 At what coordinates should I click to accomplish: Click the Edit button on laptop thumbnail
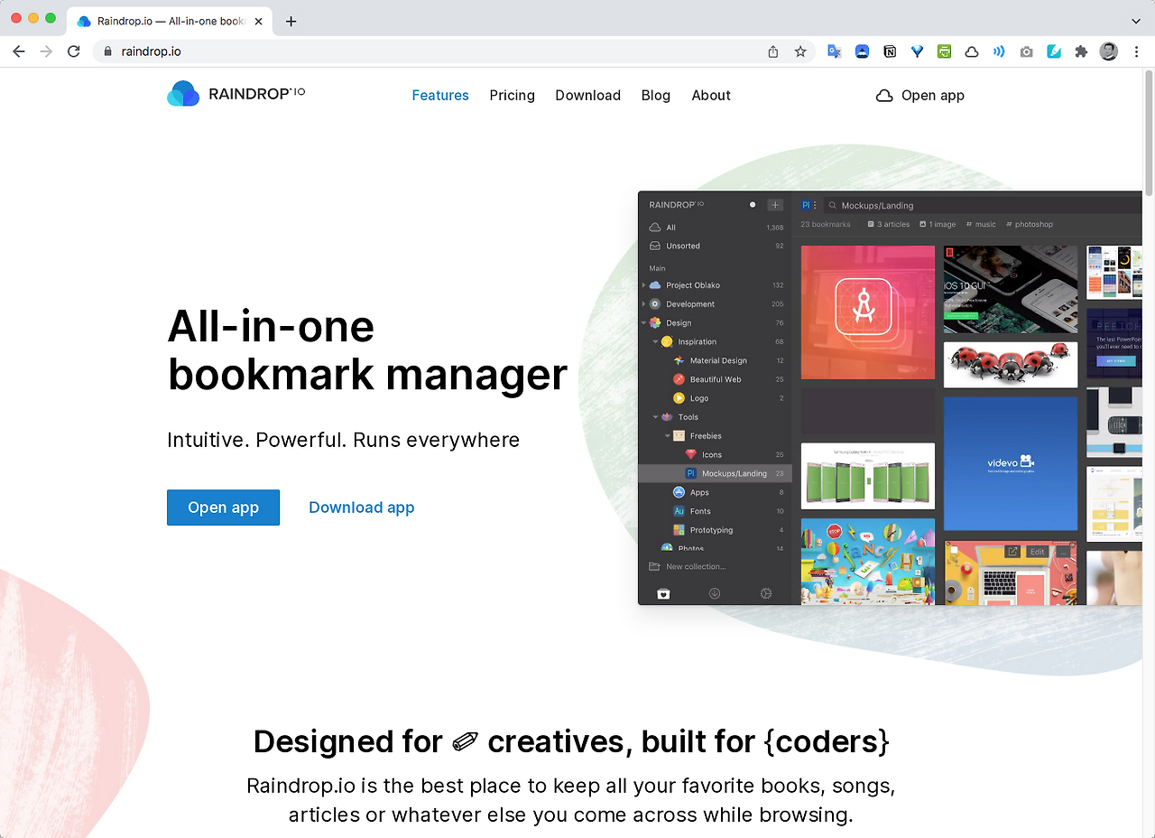tap(1038, 552)
